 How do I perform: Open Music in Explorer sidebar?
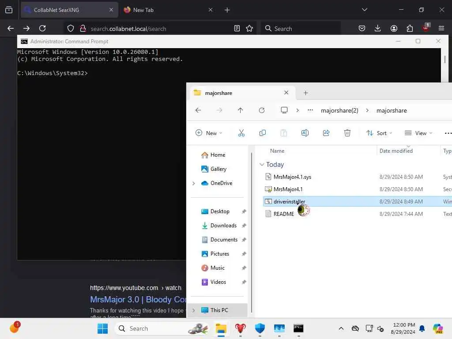click(217, 268)
